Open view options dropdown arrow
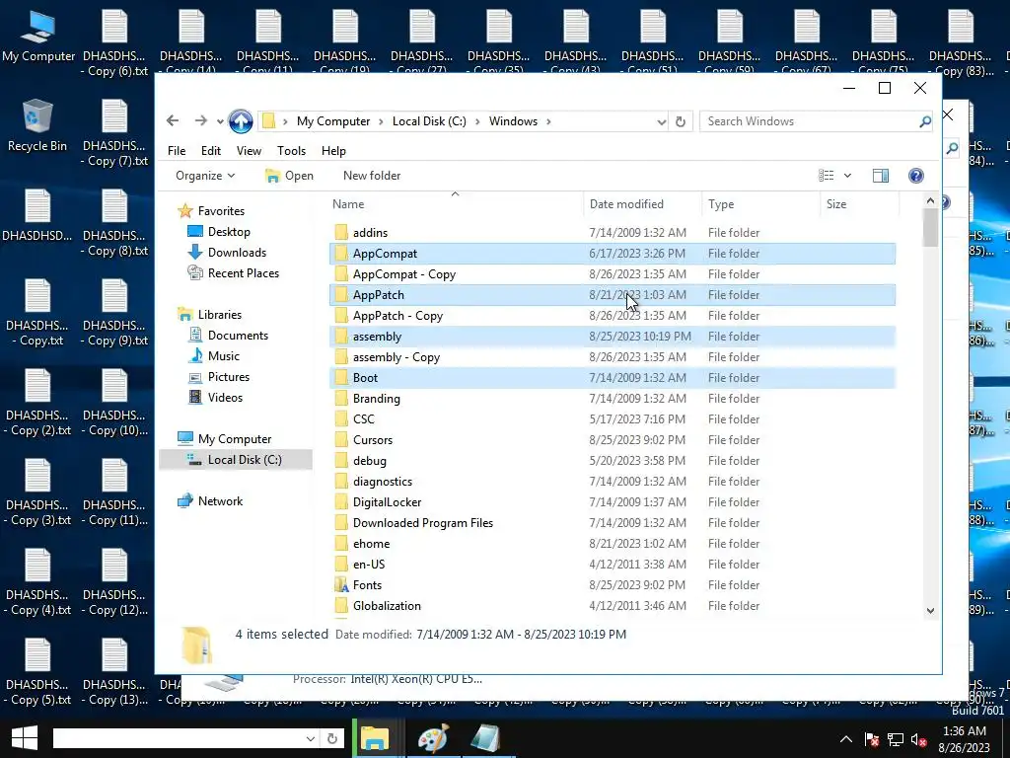 pos(847,176)
